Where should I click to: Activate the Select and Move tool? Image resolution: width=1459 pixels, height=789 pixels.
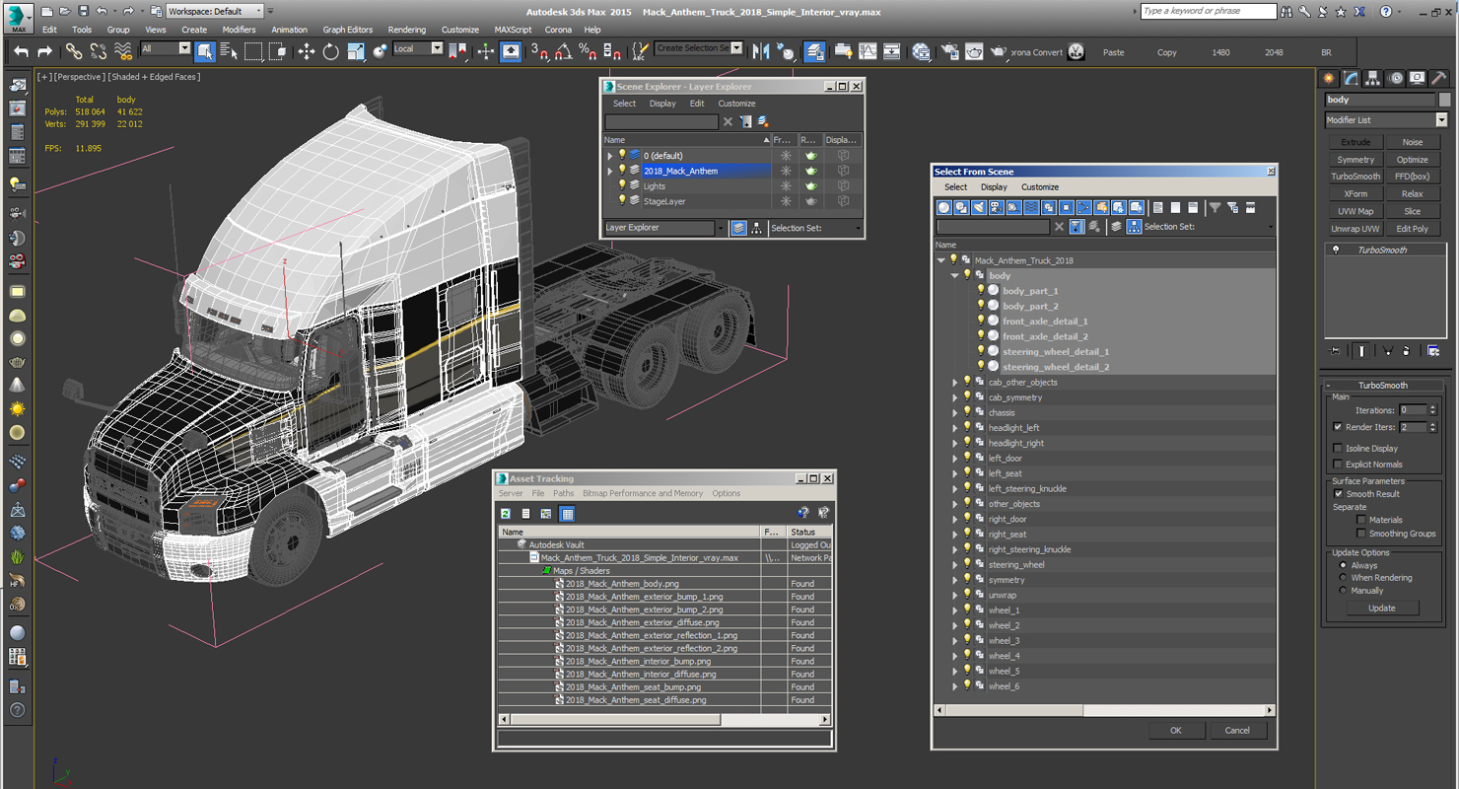(307, 52)
